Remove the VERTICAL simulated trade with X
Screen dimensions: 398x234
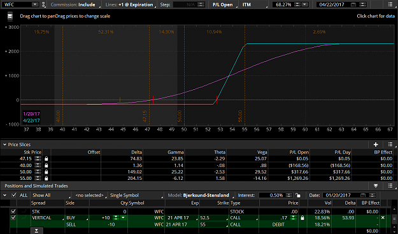pos(383,217)
